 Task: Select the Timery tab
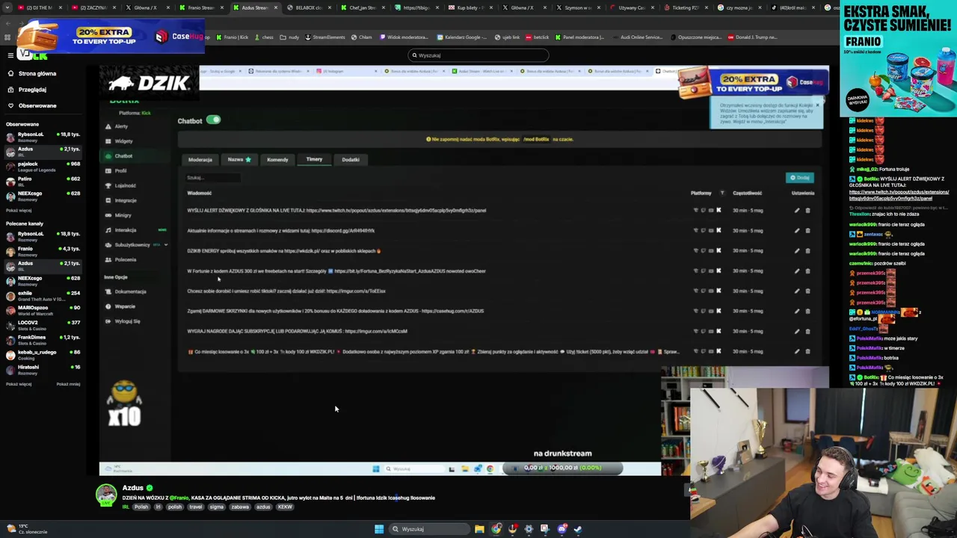pos(314,159)
